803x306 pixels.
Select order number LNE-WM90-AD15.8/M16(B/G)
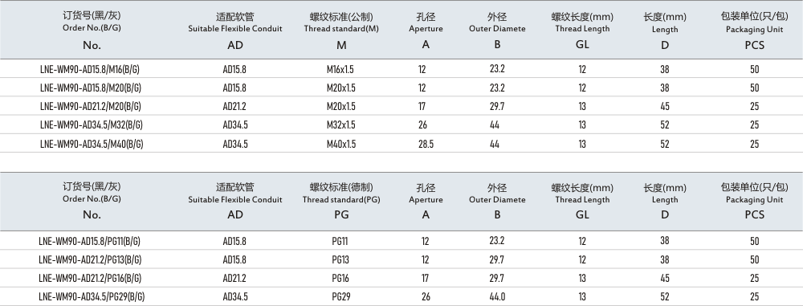pyautogui.click(x=90, y=69)
